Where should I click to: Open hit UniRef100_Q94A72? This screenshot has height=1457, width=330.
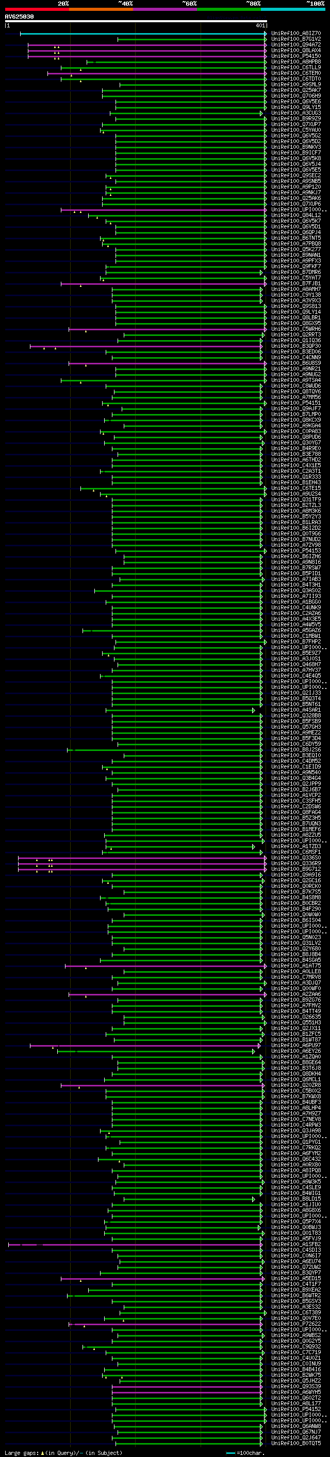click(295, 44)
